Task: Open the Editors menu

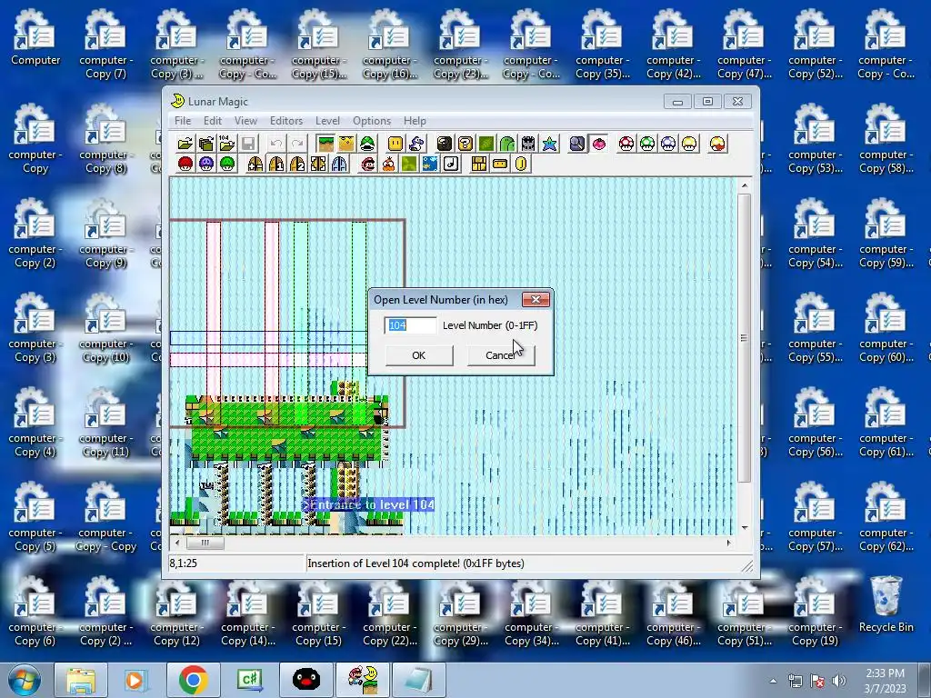Action: click(x=286, y=121)
